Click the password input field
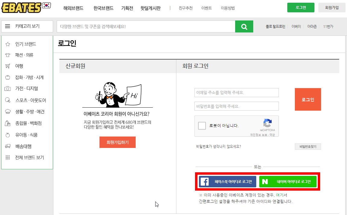The height and width of the screenshot is (215, 347). [237, 106]
